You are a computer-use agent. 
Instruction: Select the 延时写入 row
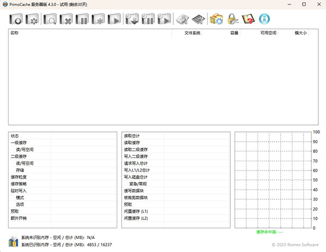pos(62,191)
